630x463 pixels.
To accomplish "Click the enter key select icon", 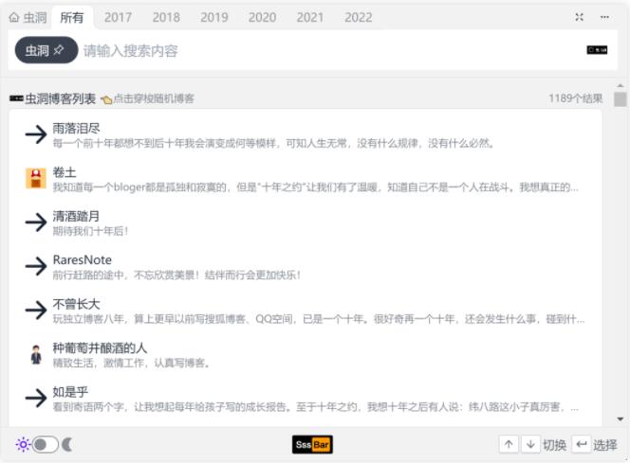I will pyautogui.click(x=581, y=444).
